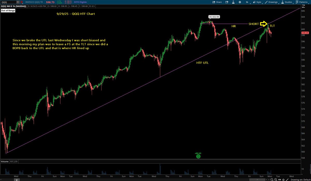The image size is (311, 181).
Task: Click the red 598.68 current price tag on axis
Action: pos(305,33)
